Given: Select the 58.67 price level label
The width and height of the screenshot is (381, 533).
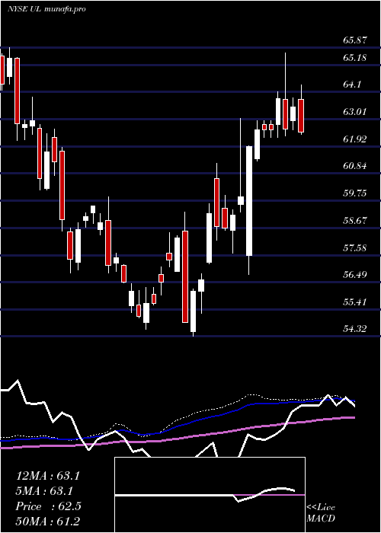Looking at the screenshot, I should (355, 220).
